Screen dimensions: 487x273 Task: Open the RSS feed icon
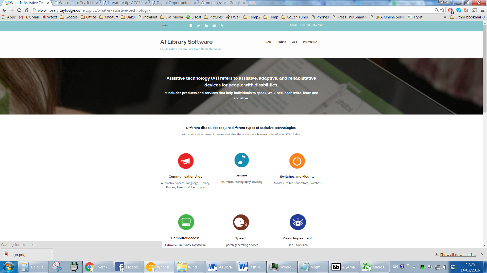[222, 26]
